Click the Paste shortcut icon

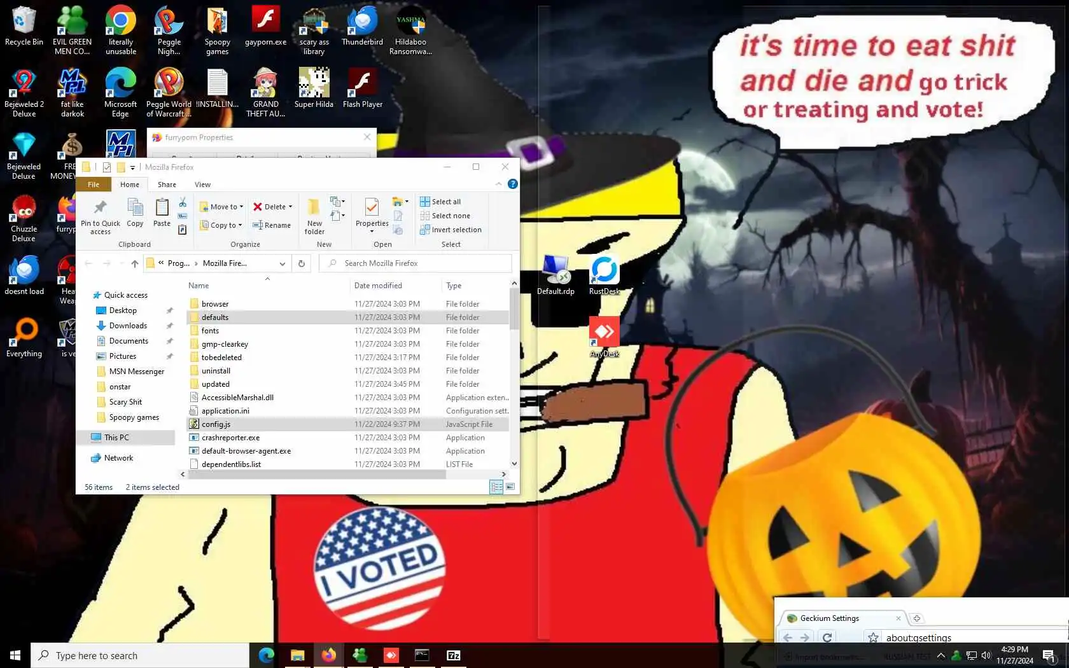pyautogui.click(x=183, y=230)
